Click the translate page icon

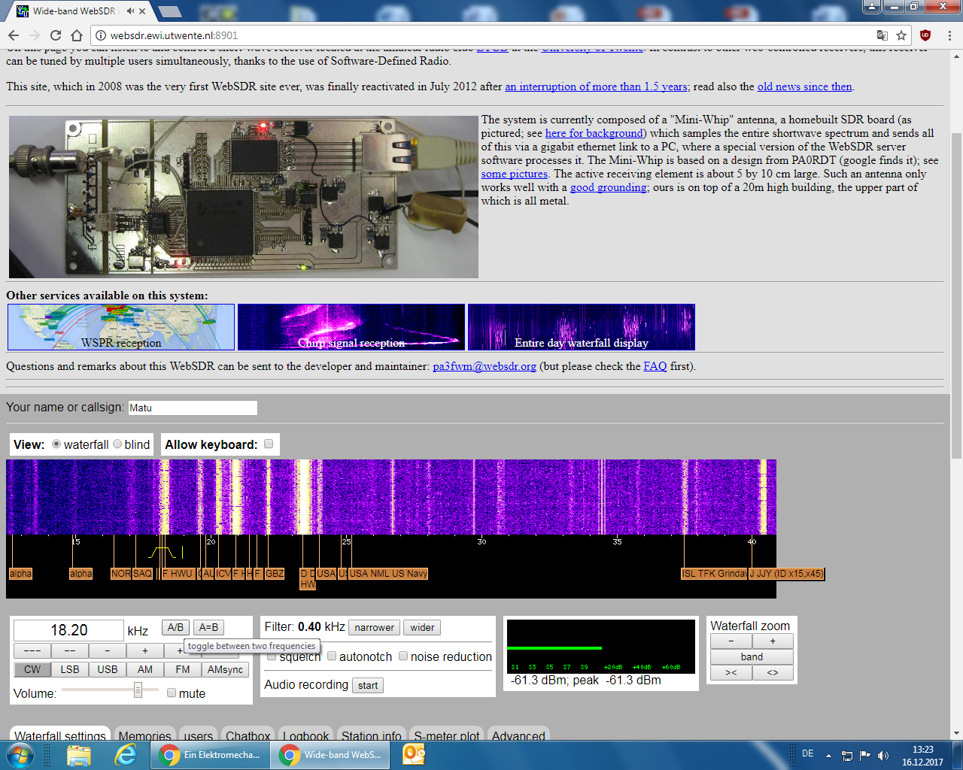tap(882, 35)
